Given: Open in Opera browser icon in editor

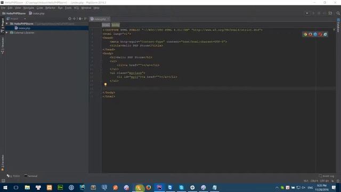Looking at the screenshot, I should pos(320,34).
